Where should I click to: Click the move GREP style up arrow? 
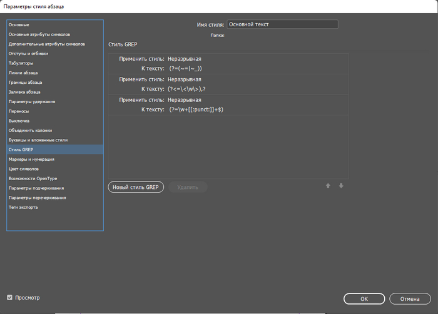(328, 186)
